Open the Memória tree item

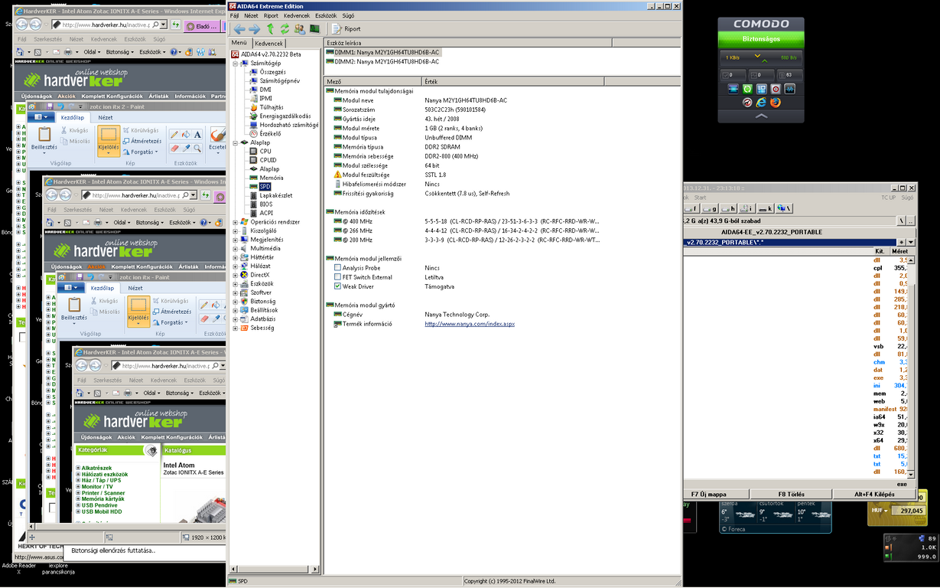point(271,178)
